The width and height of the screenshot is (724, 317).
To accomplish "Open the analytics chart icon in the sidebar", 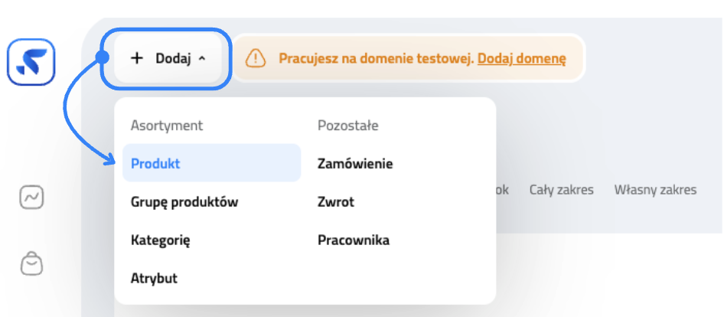I will click(31, 198).
